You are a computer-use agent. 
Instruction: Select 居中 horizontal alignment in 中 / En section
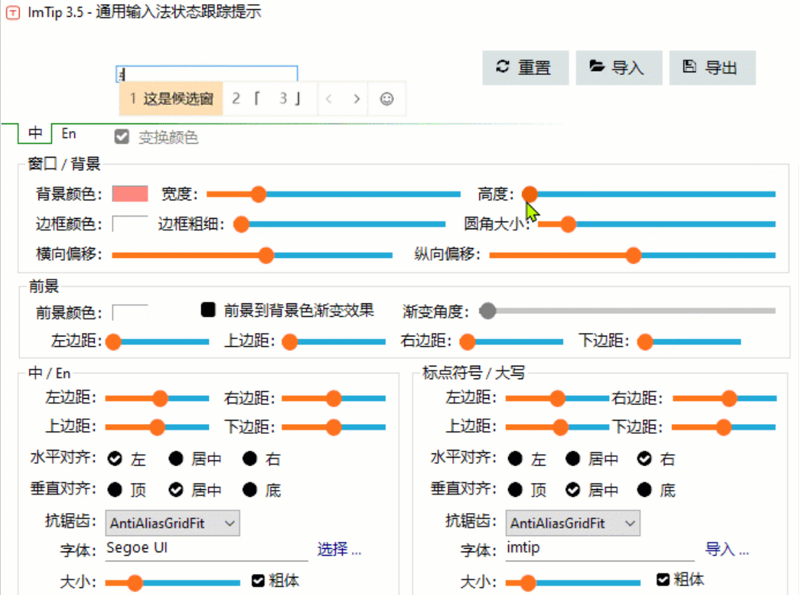click(x=177, y=459)
